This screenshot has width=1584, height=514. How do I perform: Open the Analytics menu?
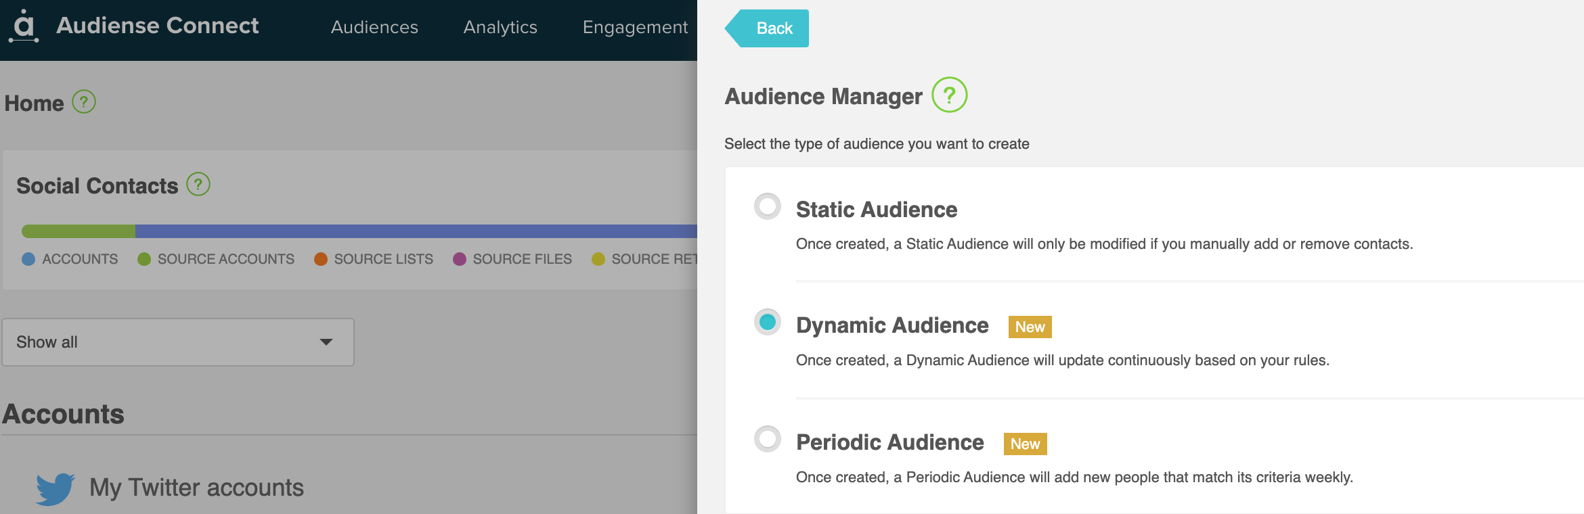(x=500, y=27)
